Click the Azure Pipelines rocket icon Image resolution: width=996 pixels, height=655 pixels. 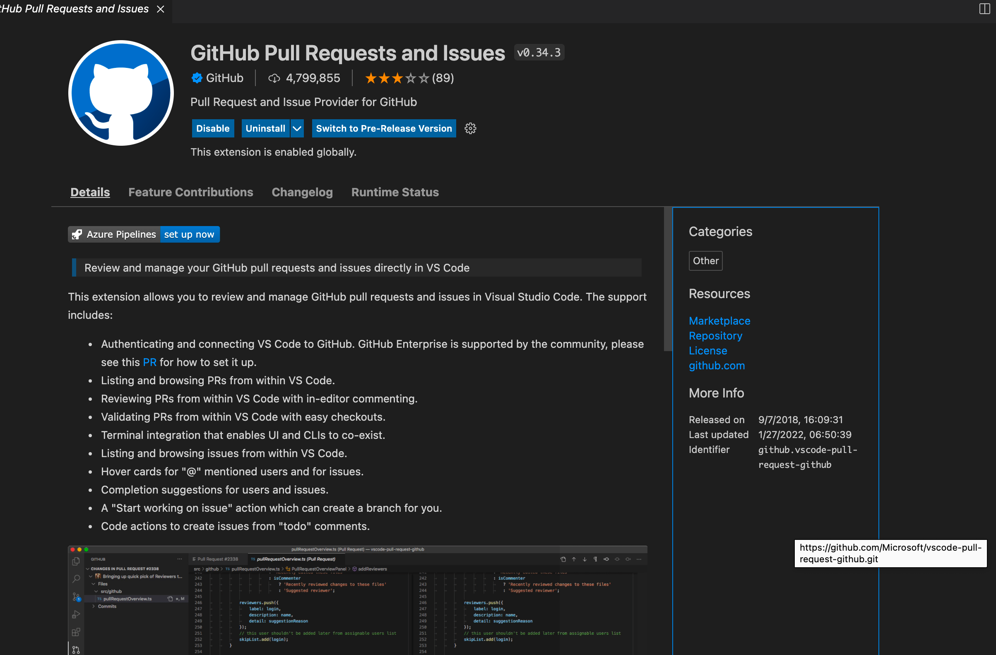77,234
